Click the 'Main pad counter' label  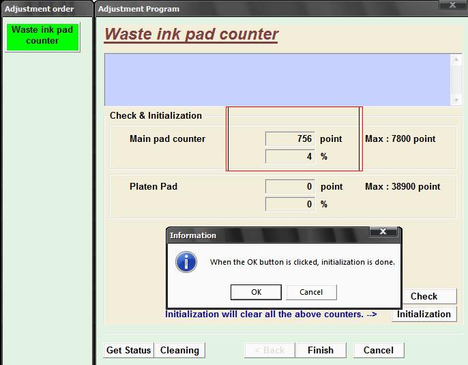(x=167, y=138)
